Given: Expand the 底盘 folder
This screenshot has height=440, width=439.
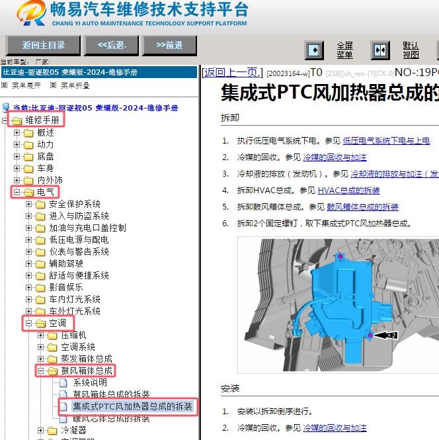Looking at the screenshot, I should pos(17,156).
